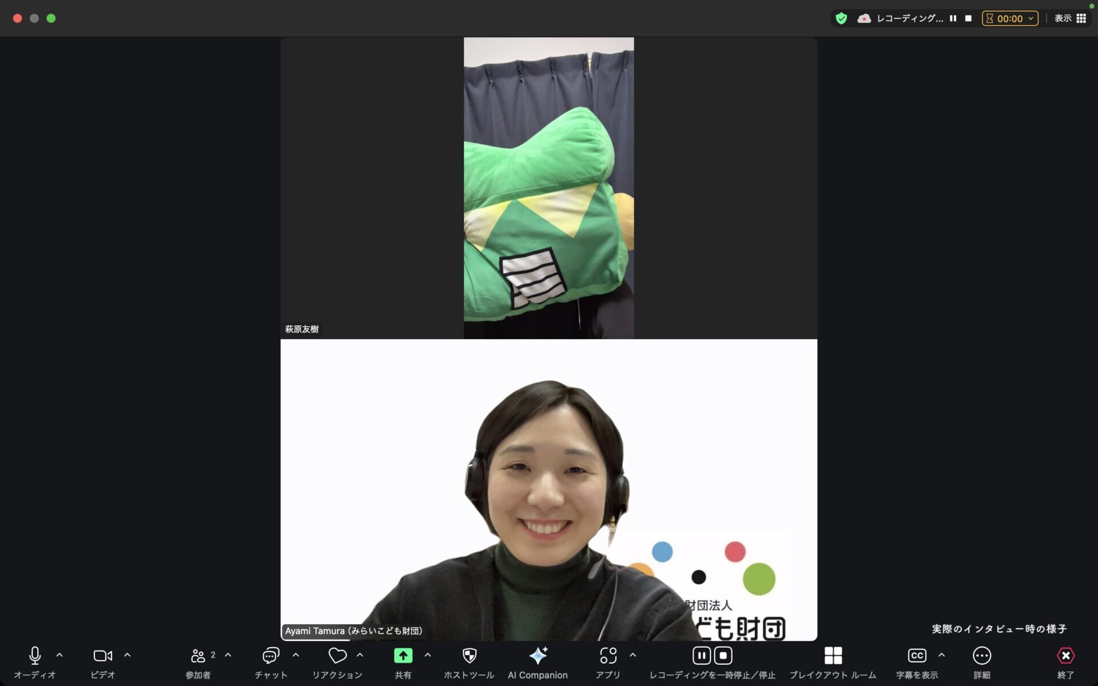Open Breakout Rooms (ブレイクアウト ルーム) icon
The image size is (1098, 686).
[x=833, y=656]
